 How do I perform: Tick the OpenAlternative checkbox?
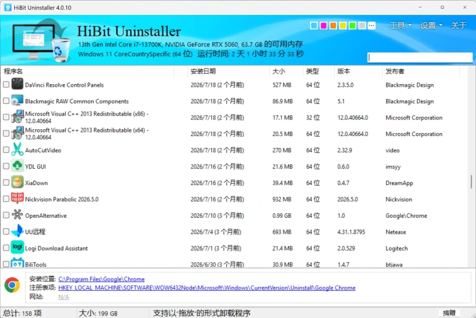[6, 215]
